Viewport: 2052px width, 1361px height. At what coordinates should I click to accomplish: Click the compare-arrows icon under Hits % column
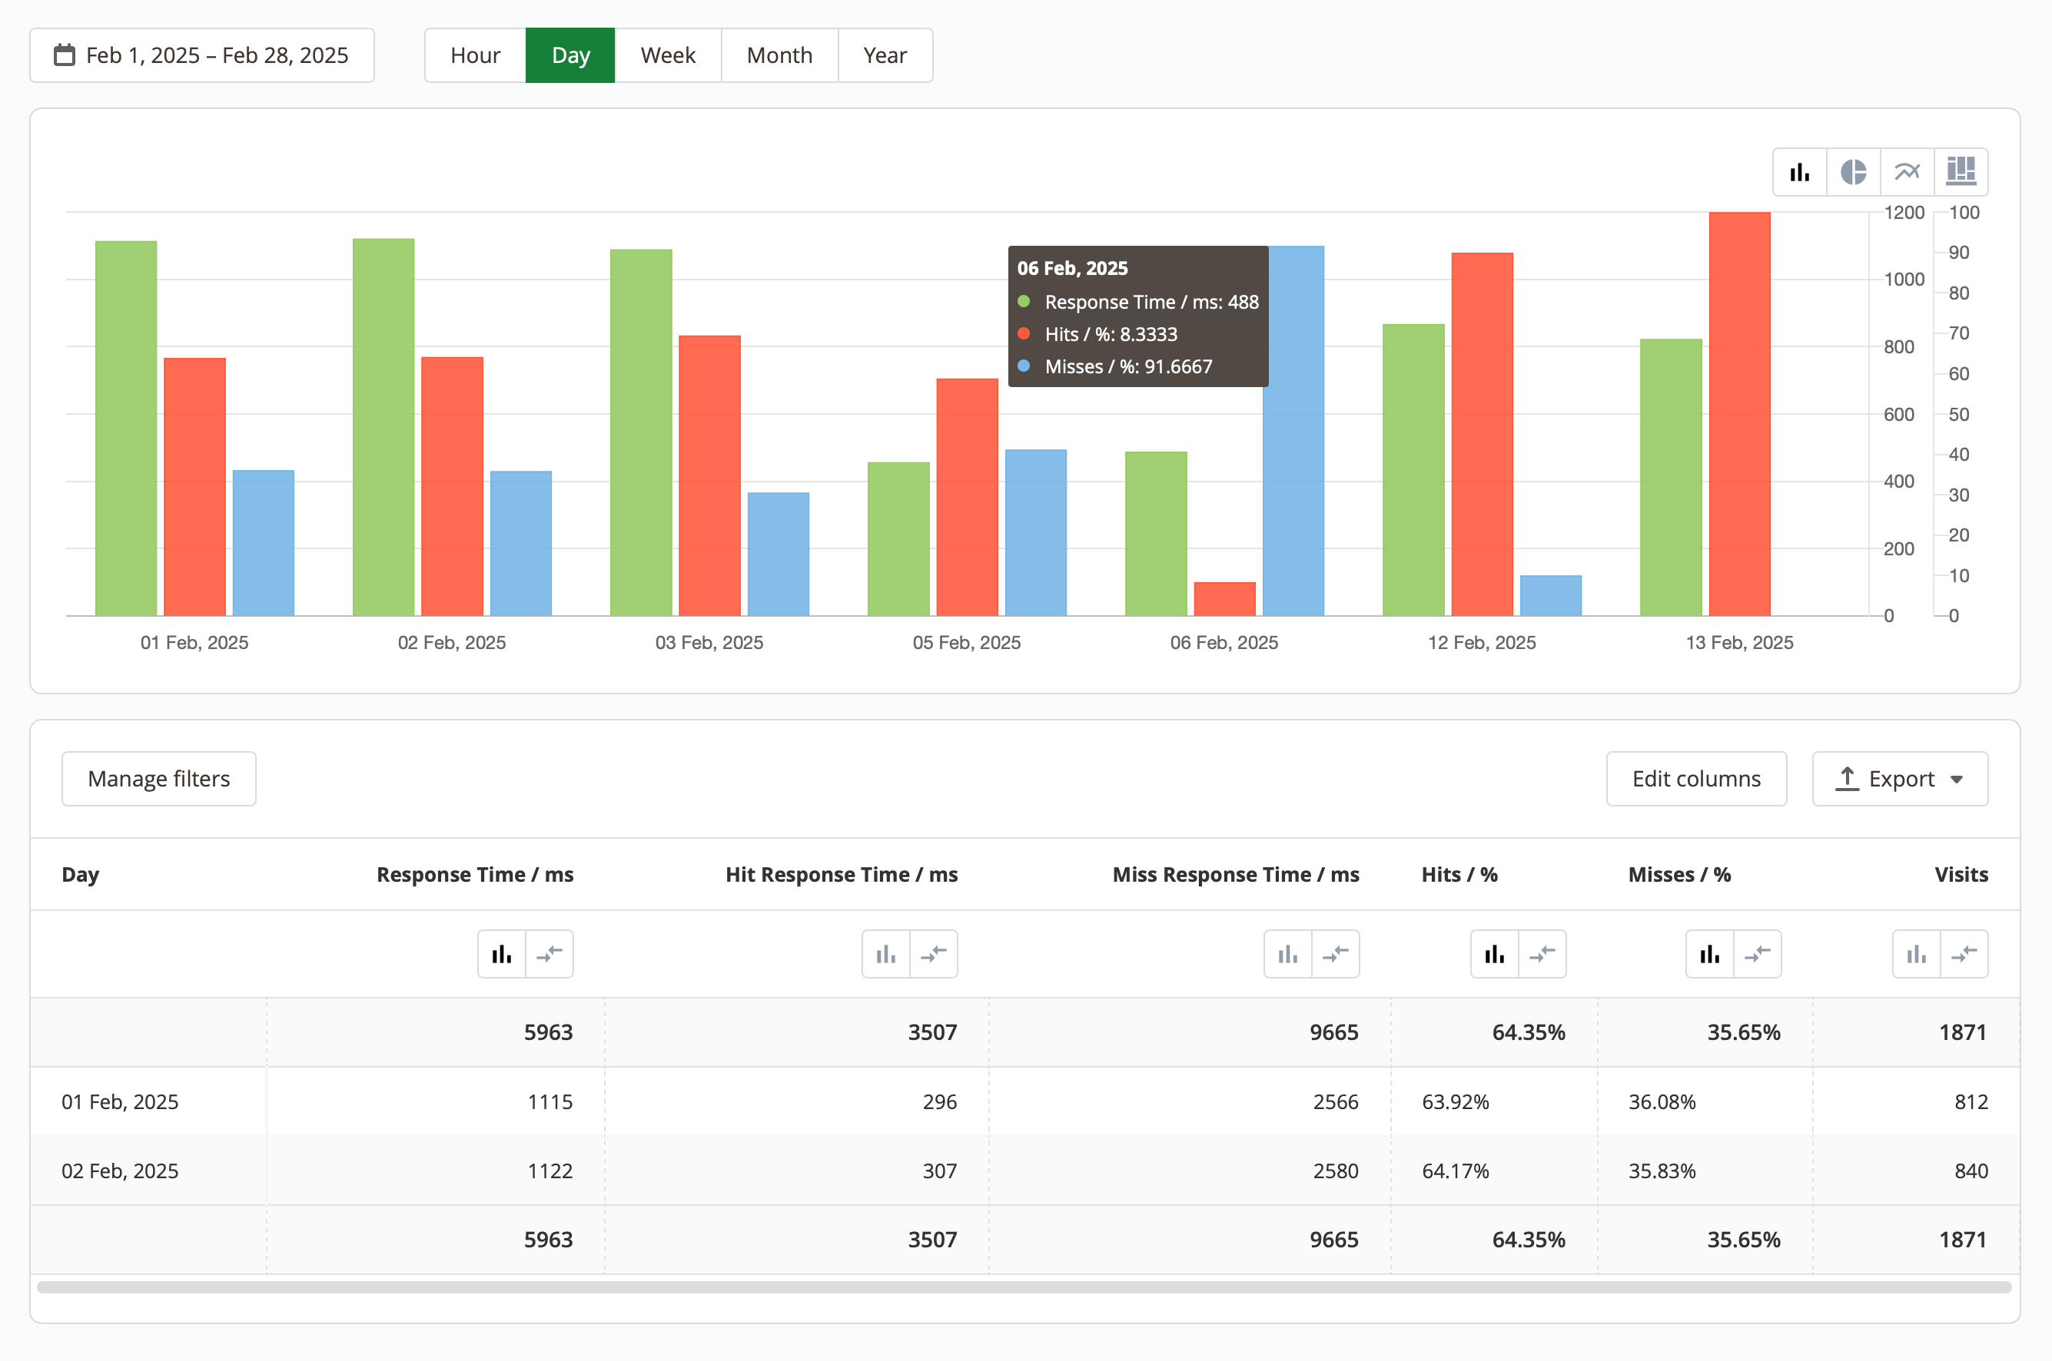[1542, 954]
